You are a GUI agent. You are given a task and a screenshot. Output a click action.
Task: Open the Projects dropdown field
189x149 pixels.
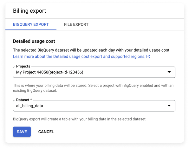click(94, 72)
